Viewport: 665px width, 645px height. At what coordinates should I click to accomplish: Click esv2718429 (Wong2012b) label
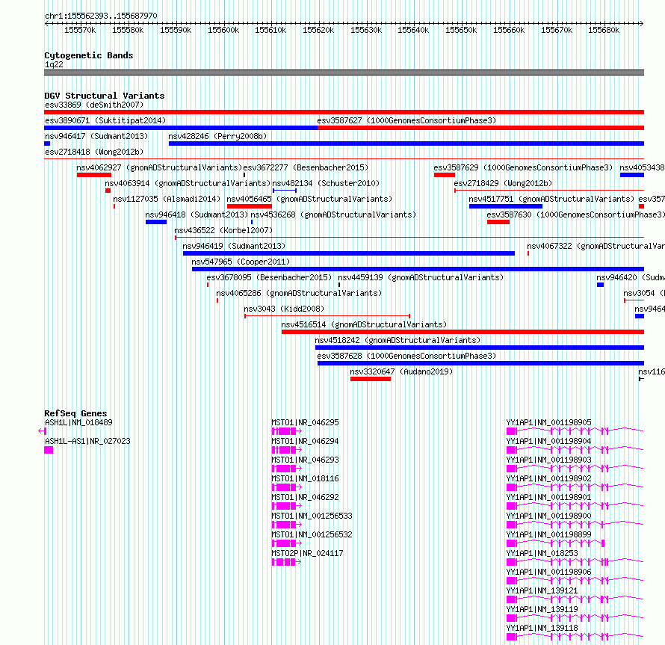(x=503, y=183)
